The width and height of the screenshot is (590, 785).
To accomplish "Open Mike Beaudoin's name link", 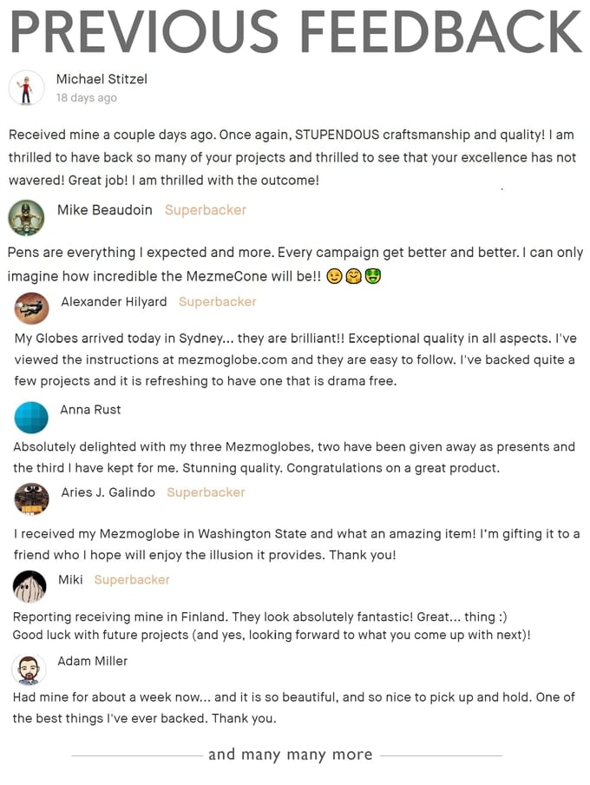I will click(x=104, y=210).
